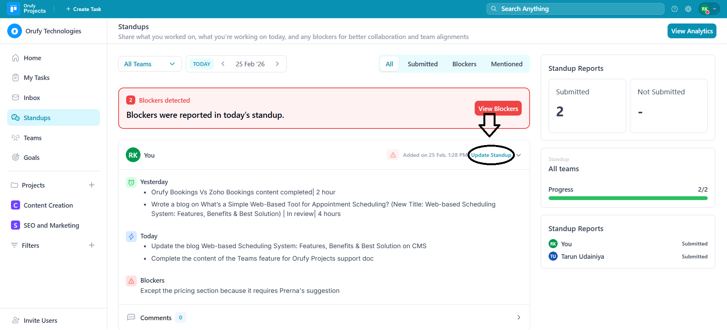727x330 pixels.
Task: Go to previous day arrow
Action: [223, 64]
